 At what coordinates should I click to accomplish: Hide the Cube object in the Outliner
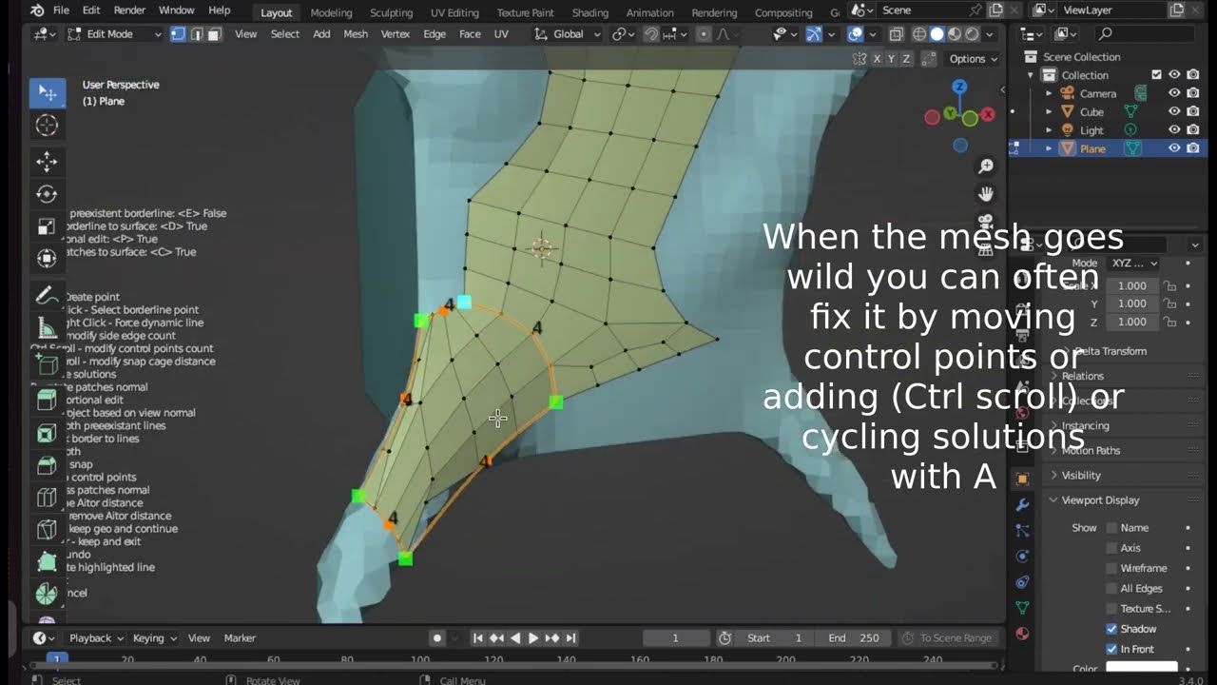coord(1174,111)
